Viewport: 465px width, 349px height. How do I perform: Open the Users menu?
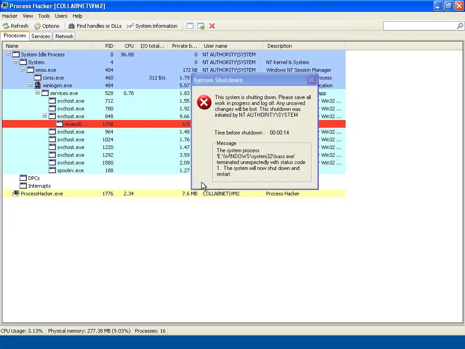point(61,16)
